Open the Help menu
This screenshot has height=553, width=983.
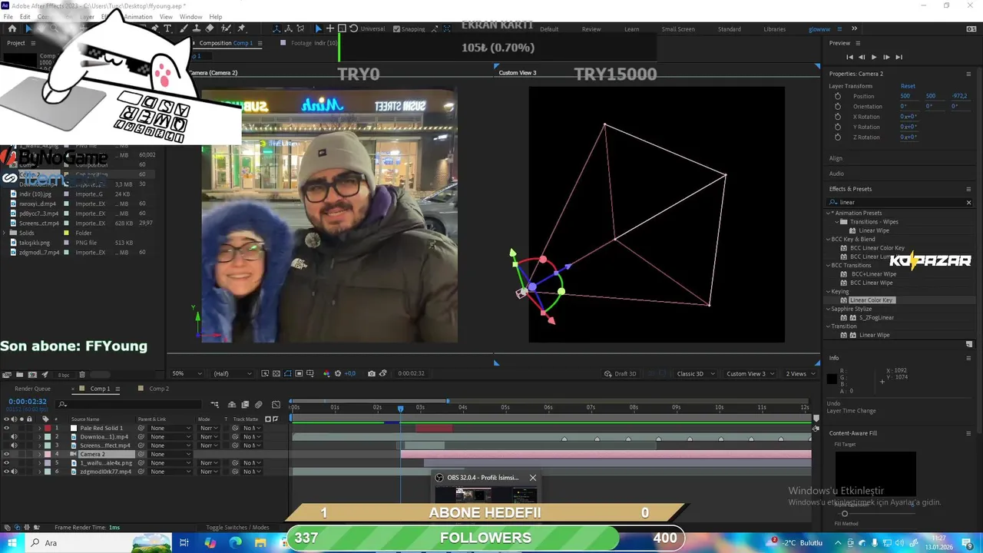[x=216, y=16]
